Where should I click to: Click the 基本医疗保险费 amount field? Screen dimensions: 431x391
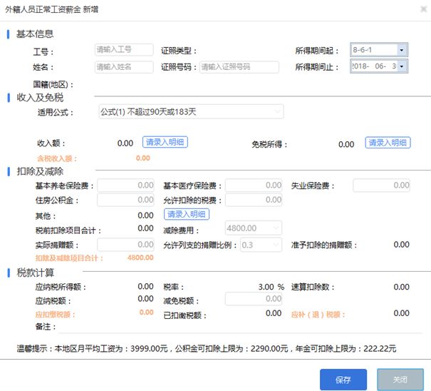tap(254, 186)
